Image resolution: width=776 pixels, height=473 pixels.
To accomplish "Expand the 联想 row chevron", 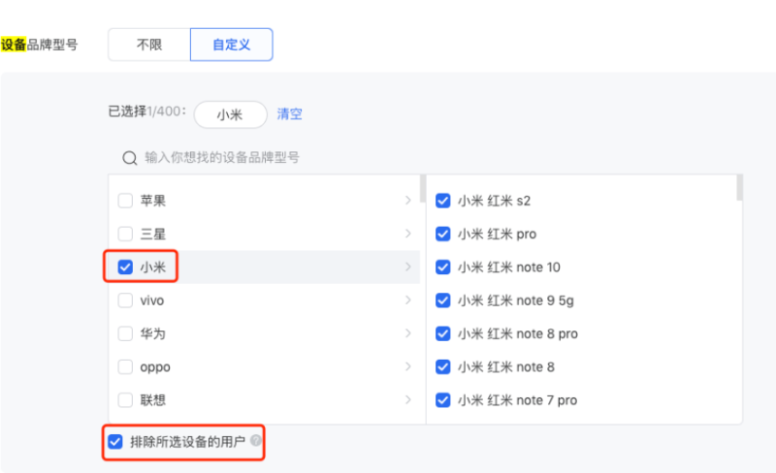I will click(408, 399).
